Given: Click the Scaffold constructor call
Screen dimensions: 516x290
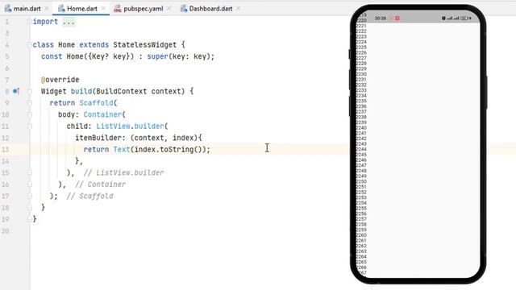Looking at the screenshot, I should (x=97, y=103).
